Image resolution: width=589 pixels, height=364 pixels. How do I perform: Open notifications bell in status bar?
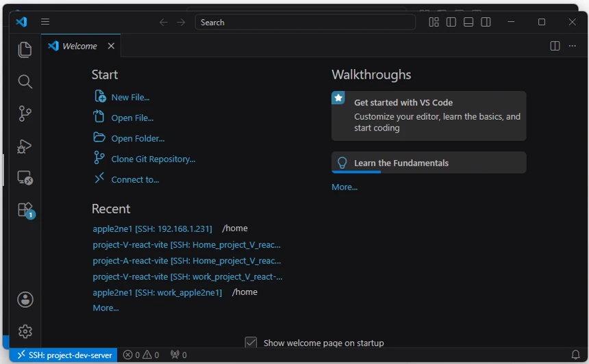click(x=575, y=354)
